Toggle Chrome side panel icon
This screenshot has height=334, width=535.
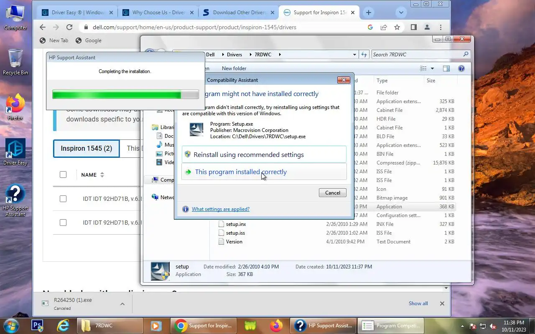[x=413, y=27]
